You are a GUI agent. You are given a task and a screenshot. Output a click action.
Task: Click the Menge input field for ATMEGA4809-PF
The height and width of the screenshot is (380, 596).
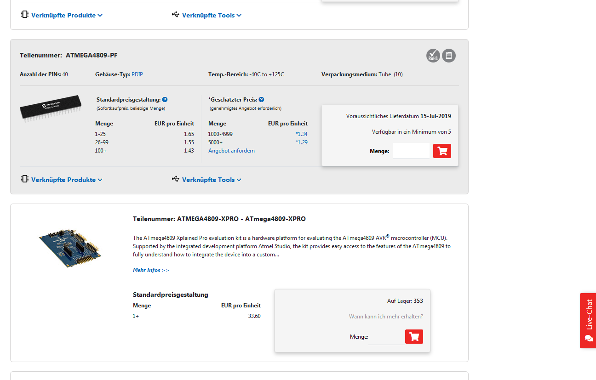tap(411, 151)
